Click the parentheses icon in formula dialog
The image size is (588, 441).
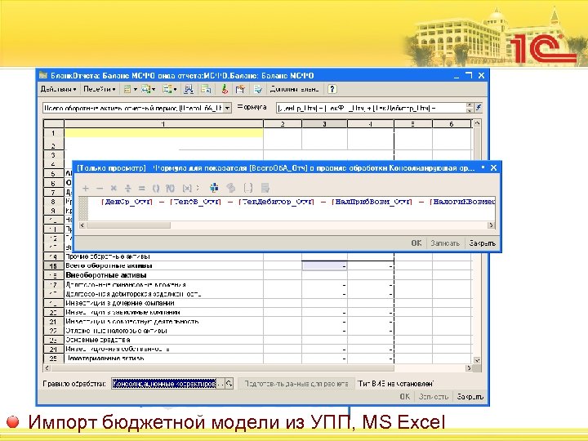pyautogui.click(x=156, y=189)
